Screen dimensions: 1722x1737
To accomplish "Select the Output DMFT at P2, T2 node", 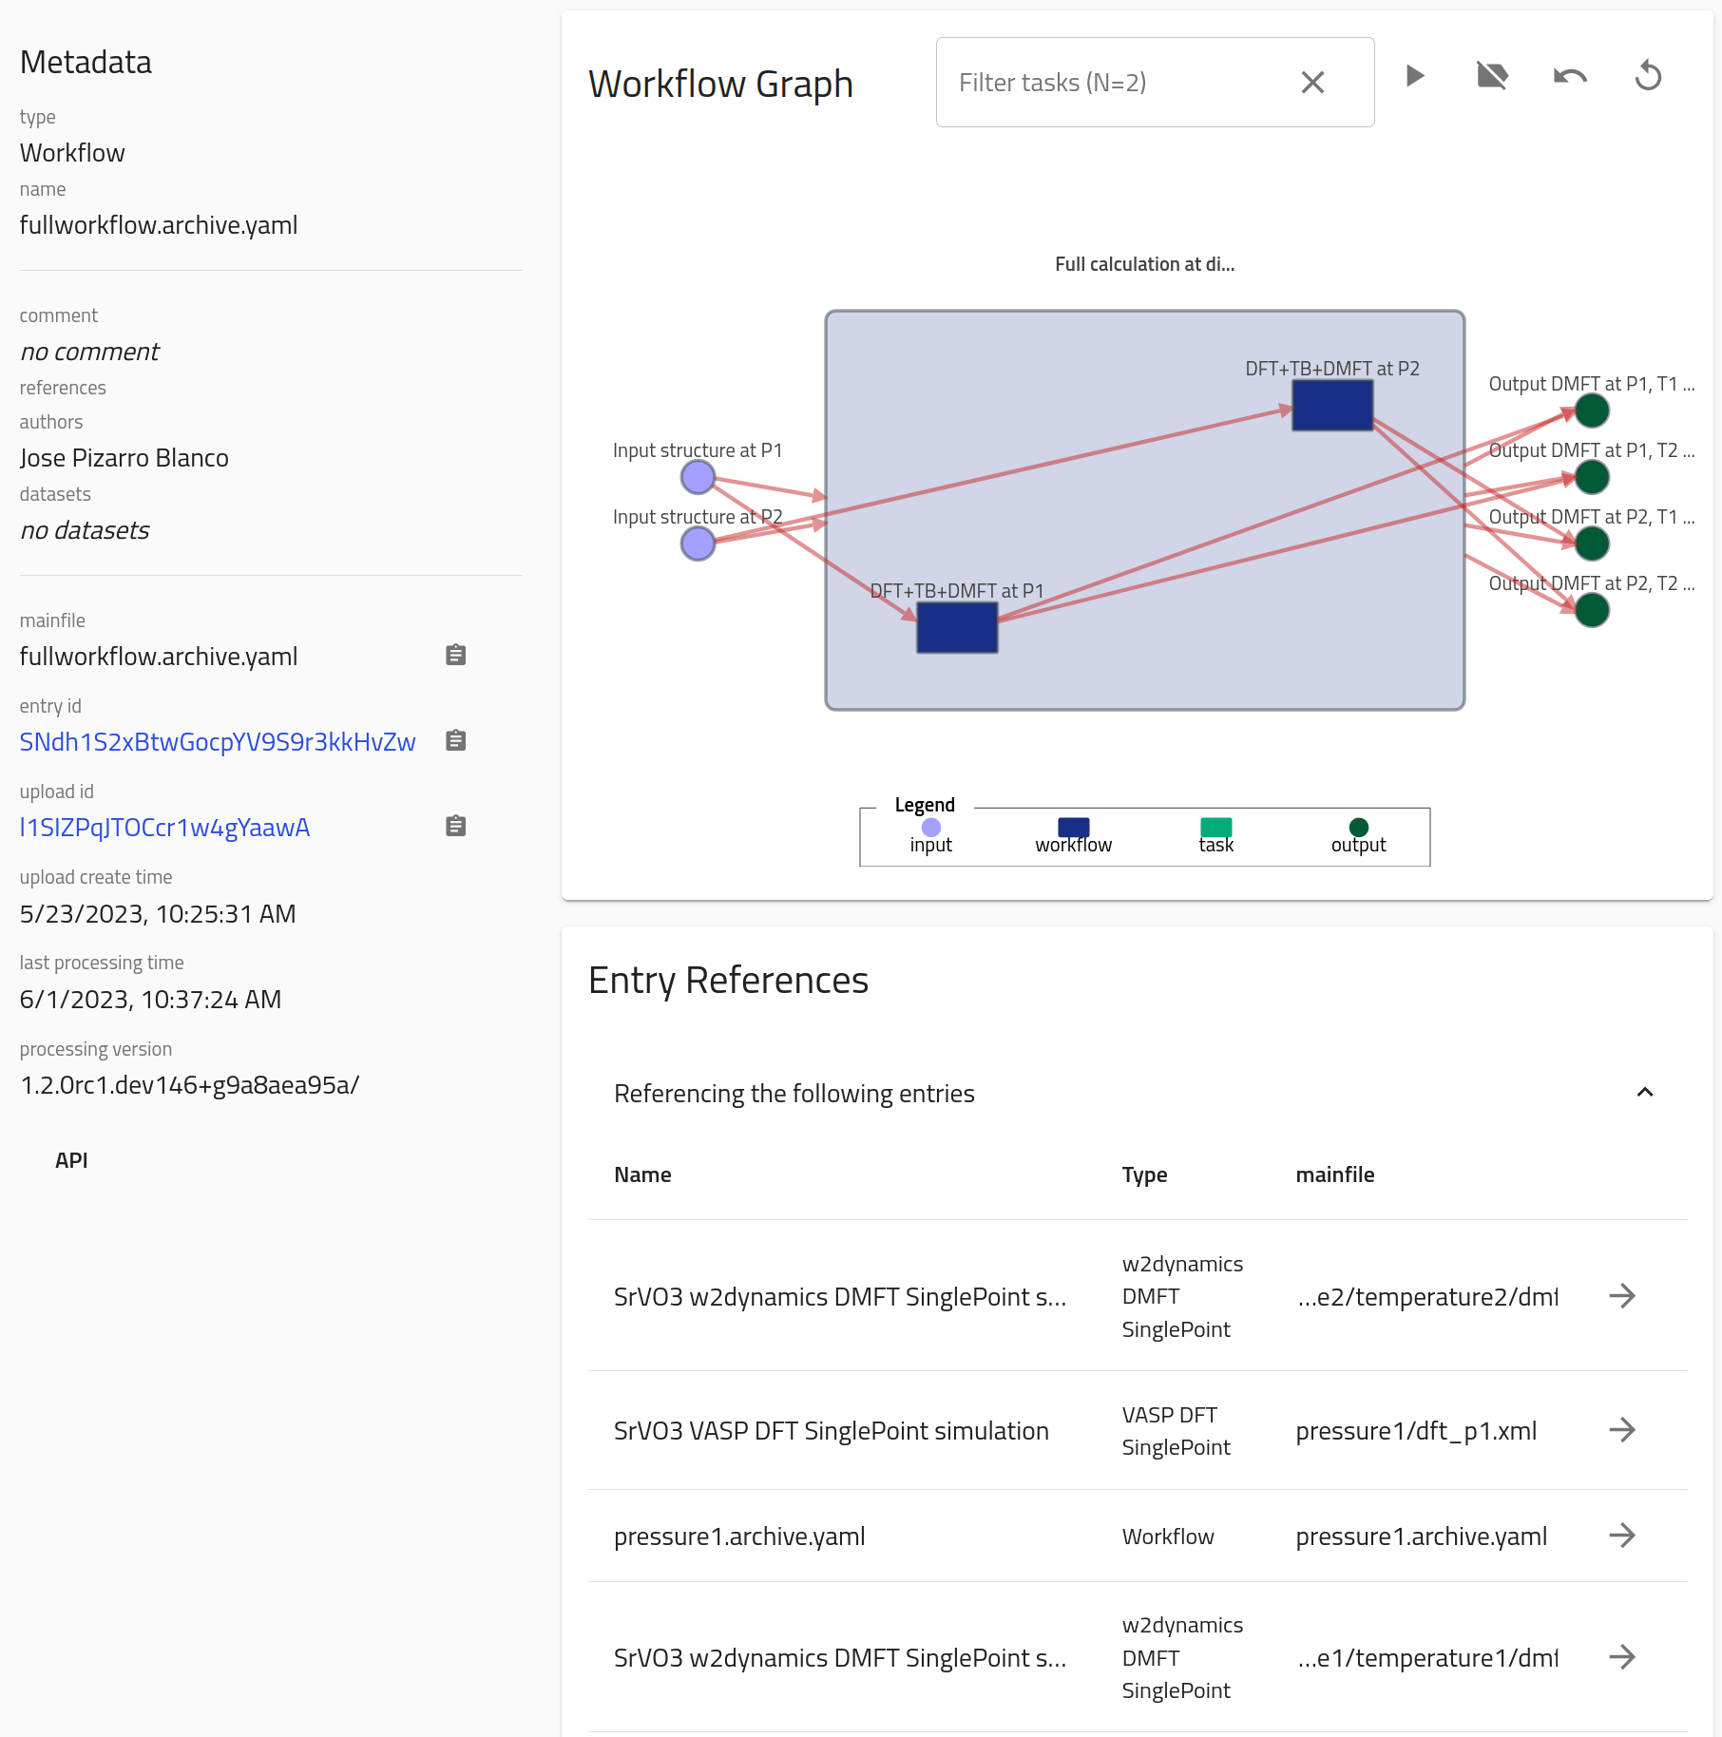I will (1592, 610).
